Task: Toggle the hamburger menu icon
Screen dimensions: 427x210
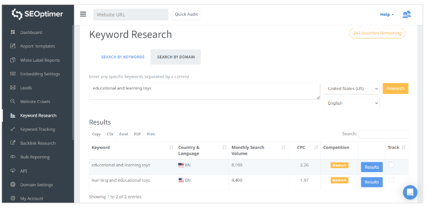Action: (x=83, y=14)
